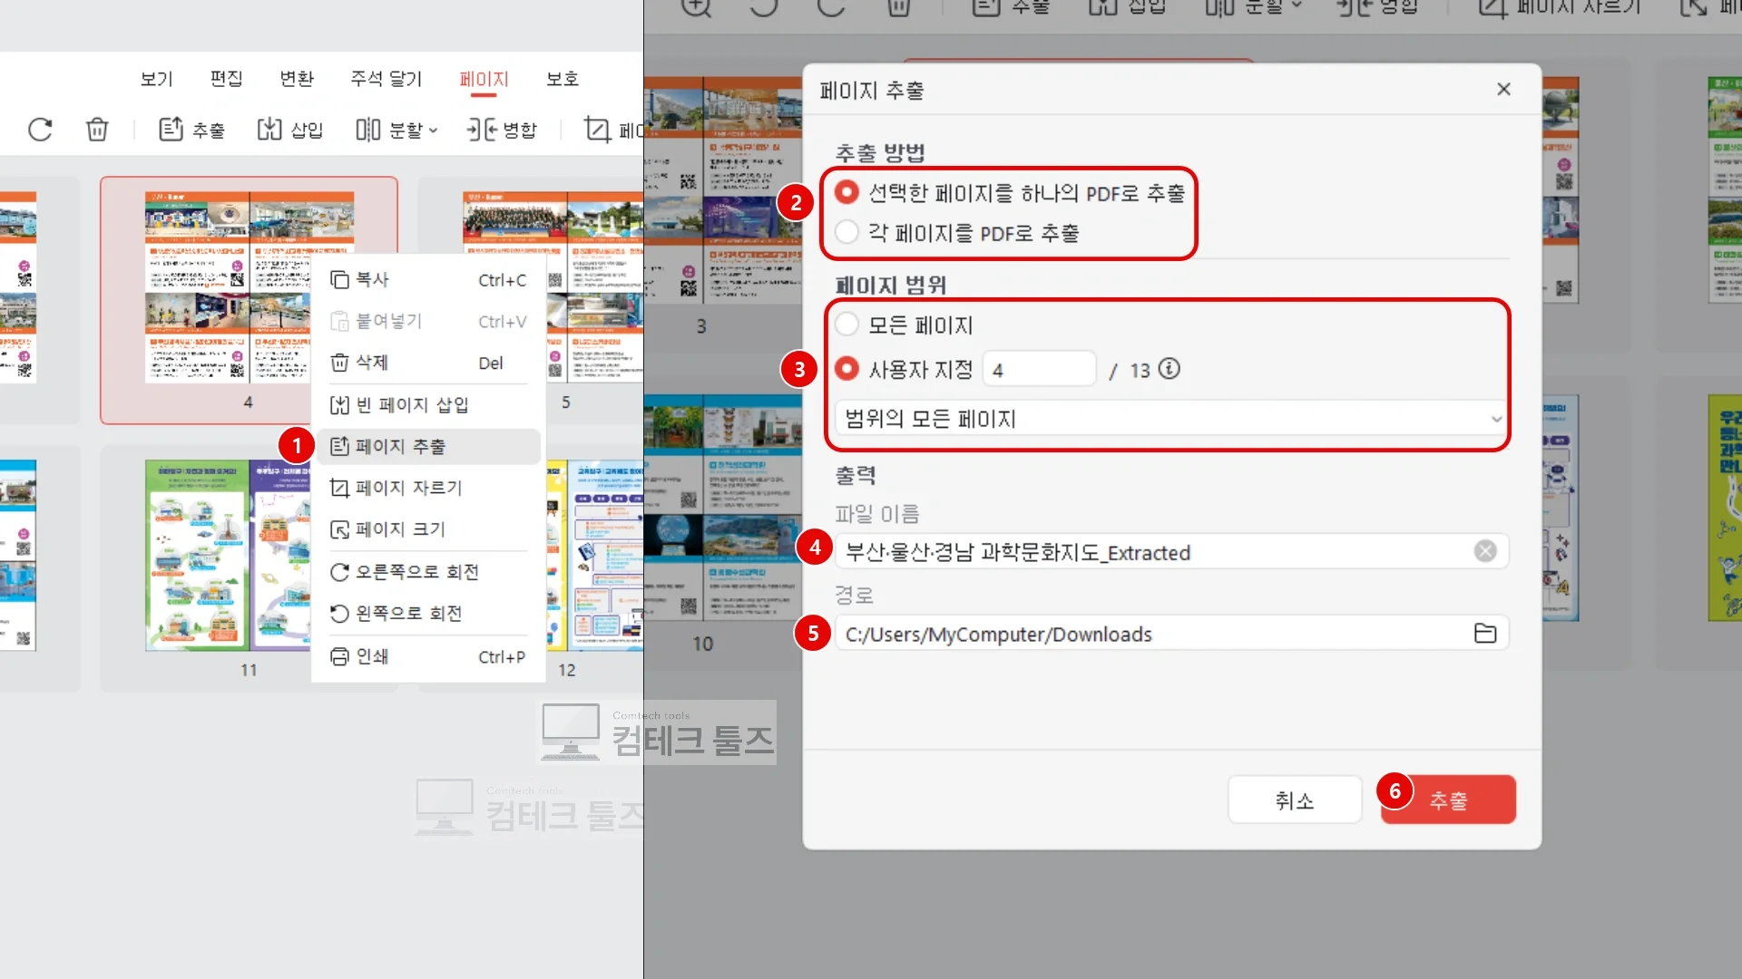Click the info icon beside page count 13
The width and height of the screenshot is (1742, 979).
pos(1169,368)
